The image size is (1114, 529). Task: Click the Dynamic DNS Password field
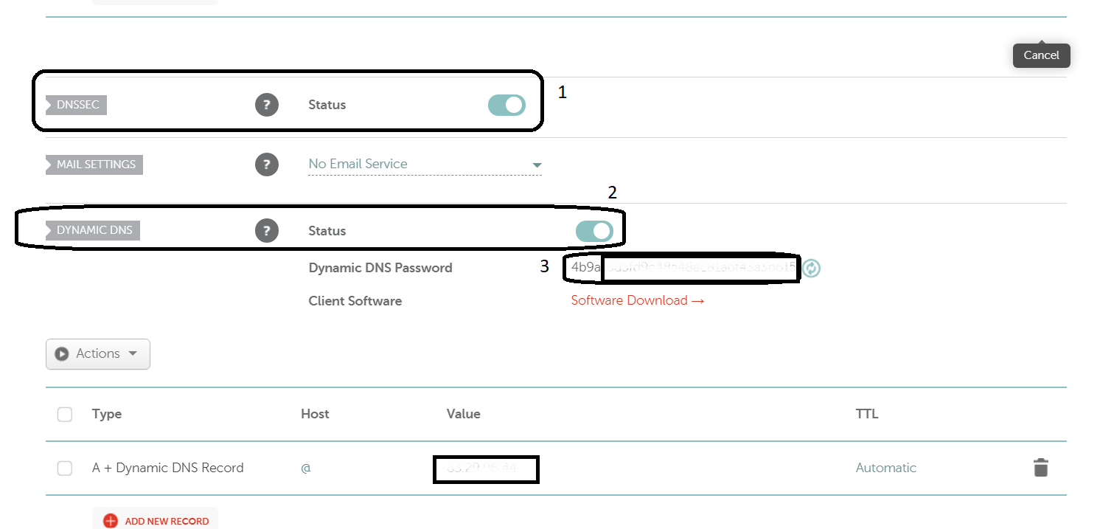coord(682,268)
